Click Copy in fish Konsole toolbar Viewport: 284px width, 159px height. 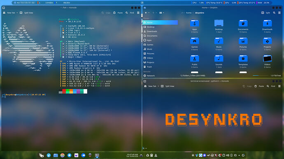[x=106, y=13]
